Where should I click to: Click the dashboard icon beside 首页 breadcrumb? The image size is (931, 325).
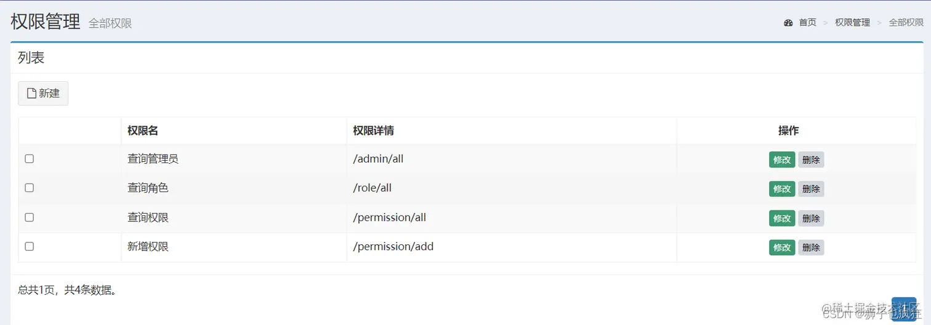coord(788,23)
